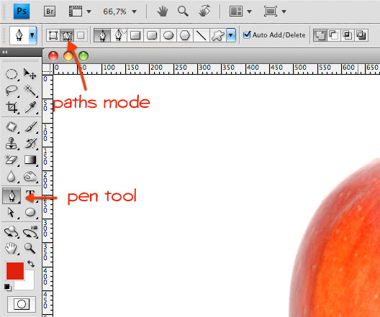The height and width of the screenshot is (317, 380).
Task: Select the Gradient tool
Action: [30, 160]
